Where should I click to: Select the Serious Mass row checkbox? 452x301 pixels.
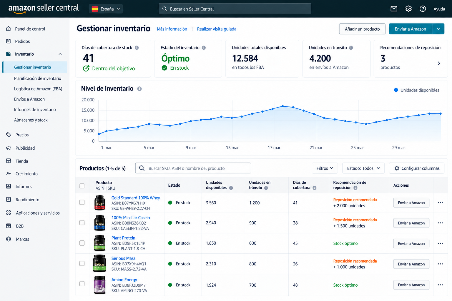(x=82, y=264)
